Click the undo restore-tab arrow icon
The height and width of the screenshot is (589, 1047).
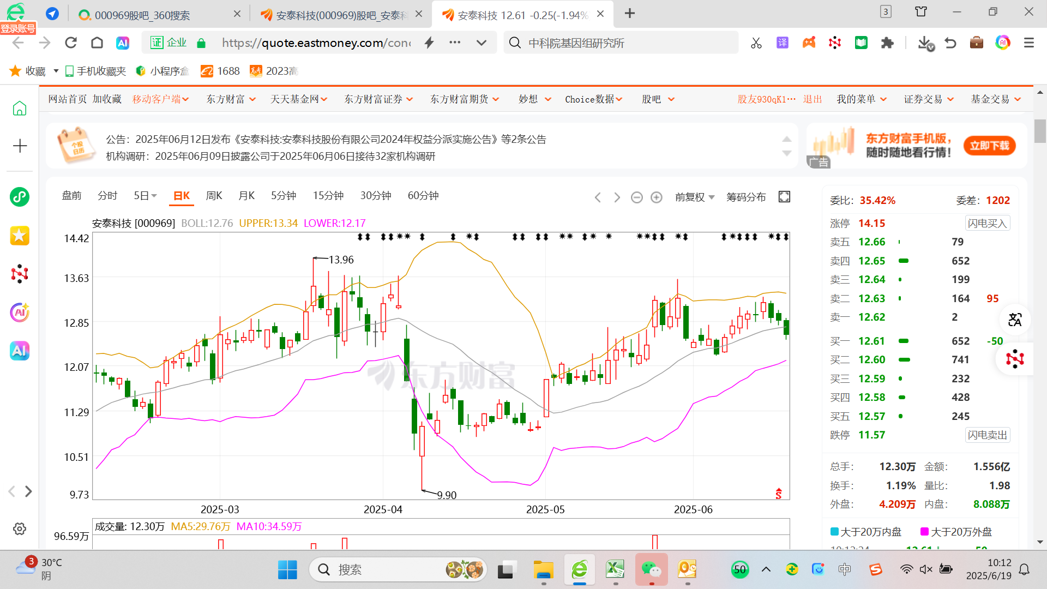click(950, 43)
